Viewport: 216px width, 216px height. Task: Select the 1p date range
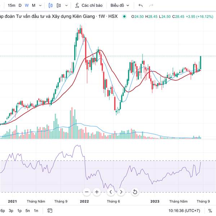tap(19, 211)
